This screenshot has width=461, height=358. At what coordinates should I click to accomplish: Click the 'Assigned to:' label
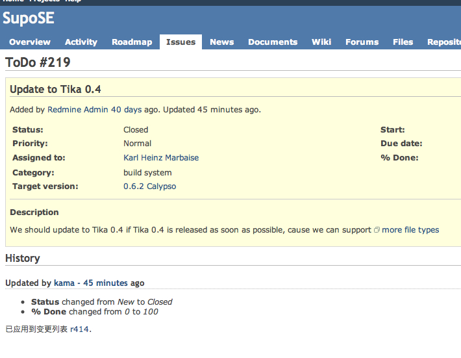click(x=39, y=158)
